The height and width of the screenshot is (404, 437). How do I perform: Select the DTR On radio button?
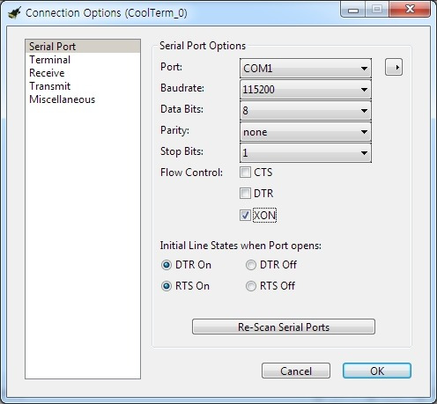[167, 265]
